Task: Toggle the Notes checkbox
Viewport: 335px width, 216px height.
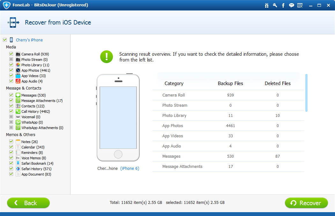Action: 11,142
